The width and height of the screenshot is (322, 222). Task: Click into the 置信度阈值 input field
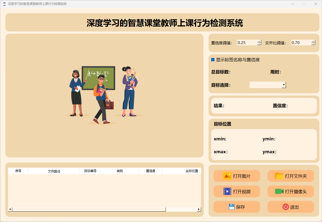tap(246, 43)
